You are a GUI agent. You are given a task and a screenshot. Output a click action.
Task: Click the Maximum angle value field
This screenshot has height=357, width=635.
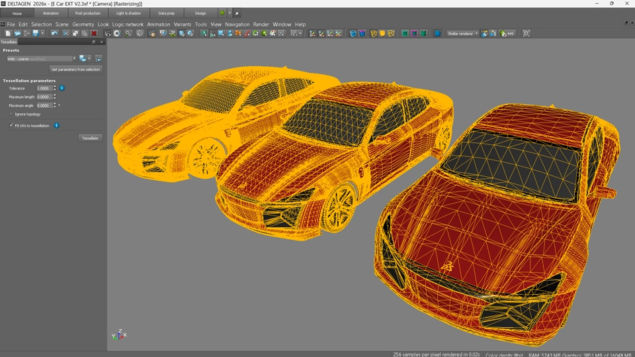coord(44,105)
